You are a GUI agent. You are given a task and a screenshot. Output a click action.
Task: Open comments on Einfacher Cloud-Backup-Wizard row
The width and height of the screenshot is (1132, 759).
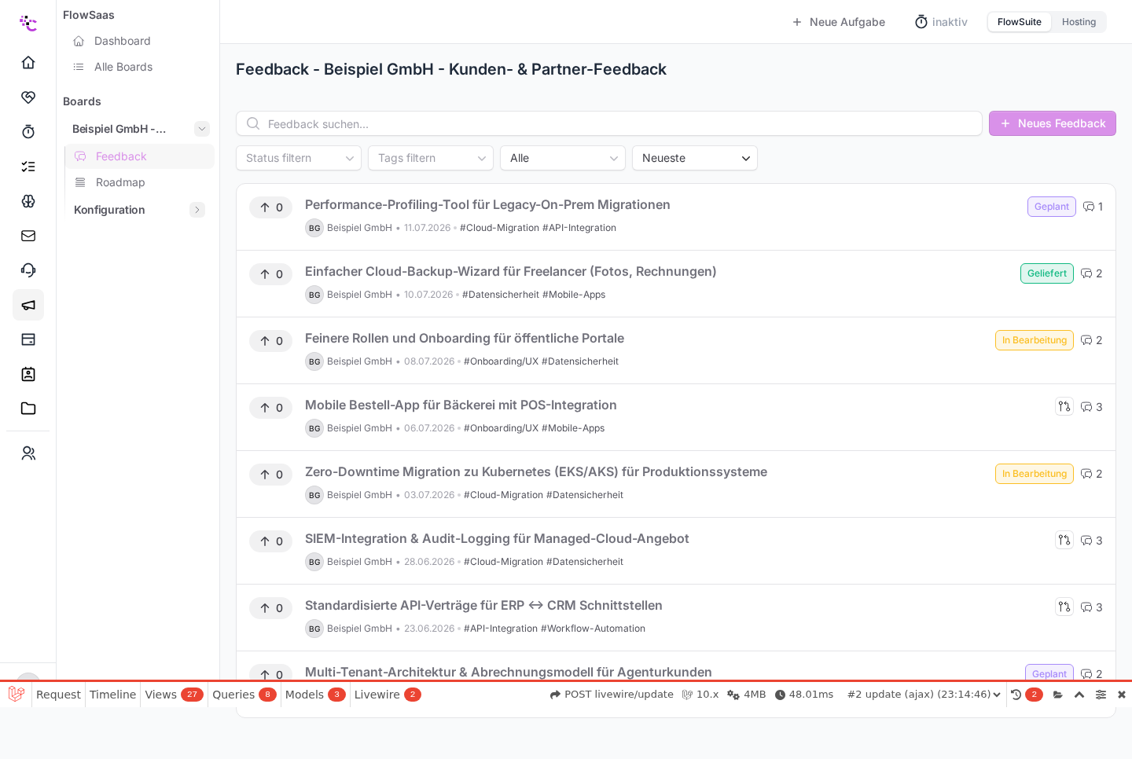coord(1092,273)
